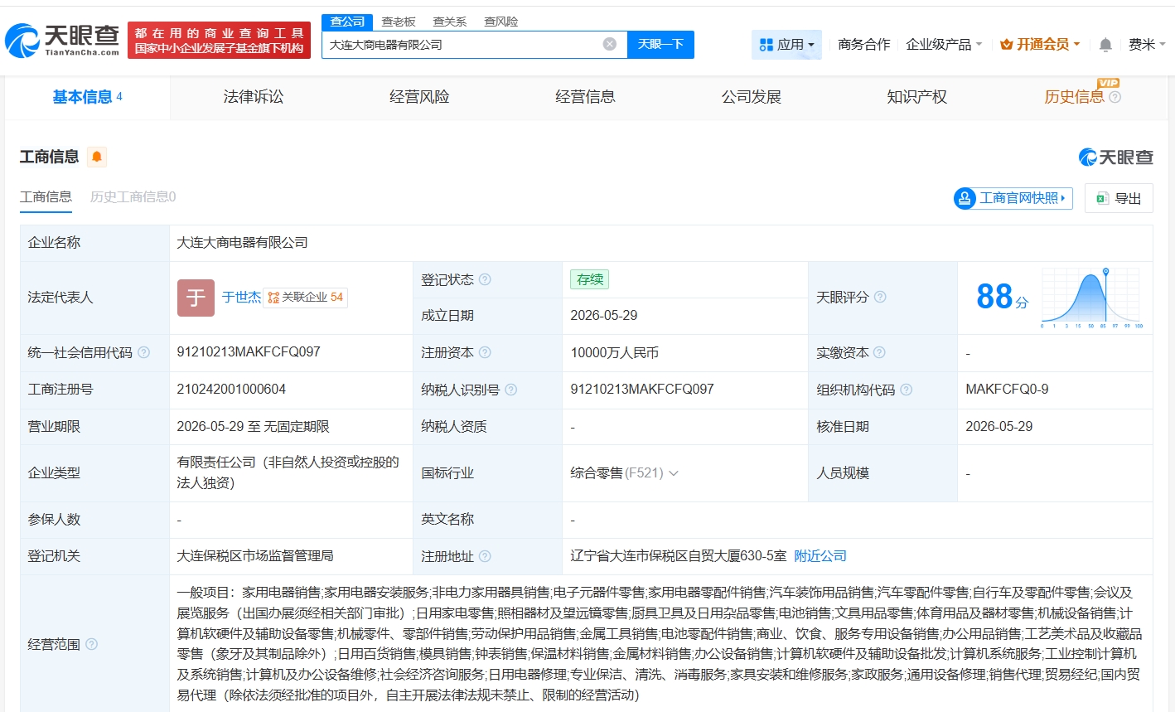Click the 附近公司 link
This screenshot has width=1175, height=712.
[820, 556]
